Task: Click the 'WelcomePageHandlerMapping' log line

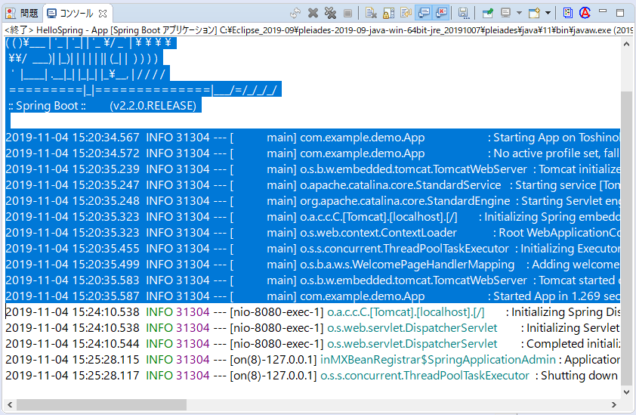Action: (313, 265)
